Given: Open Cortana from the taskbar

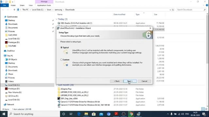Looking at the screenshot, I should click(x=64, y=114).
